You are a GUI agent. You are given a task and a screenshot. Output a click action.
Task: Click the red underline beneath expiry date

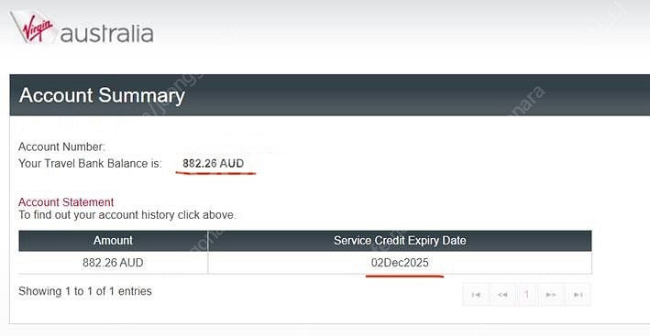pos(404,276)
